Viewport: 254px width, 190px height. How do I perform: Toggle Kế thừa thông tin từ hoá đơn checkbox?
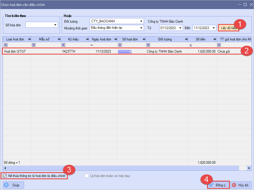[x=5, y=176]
